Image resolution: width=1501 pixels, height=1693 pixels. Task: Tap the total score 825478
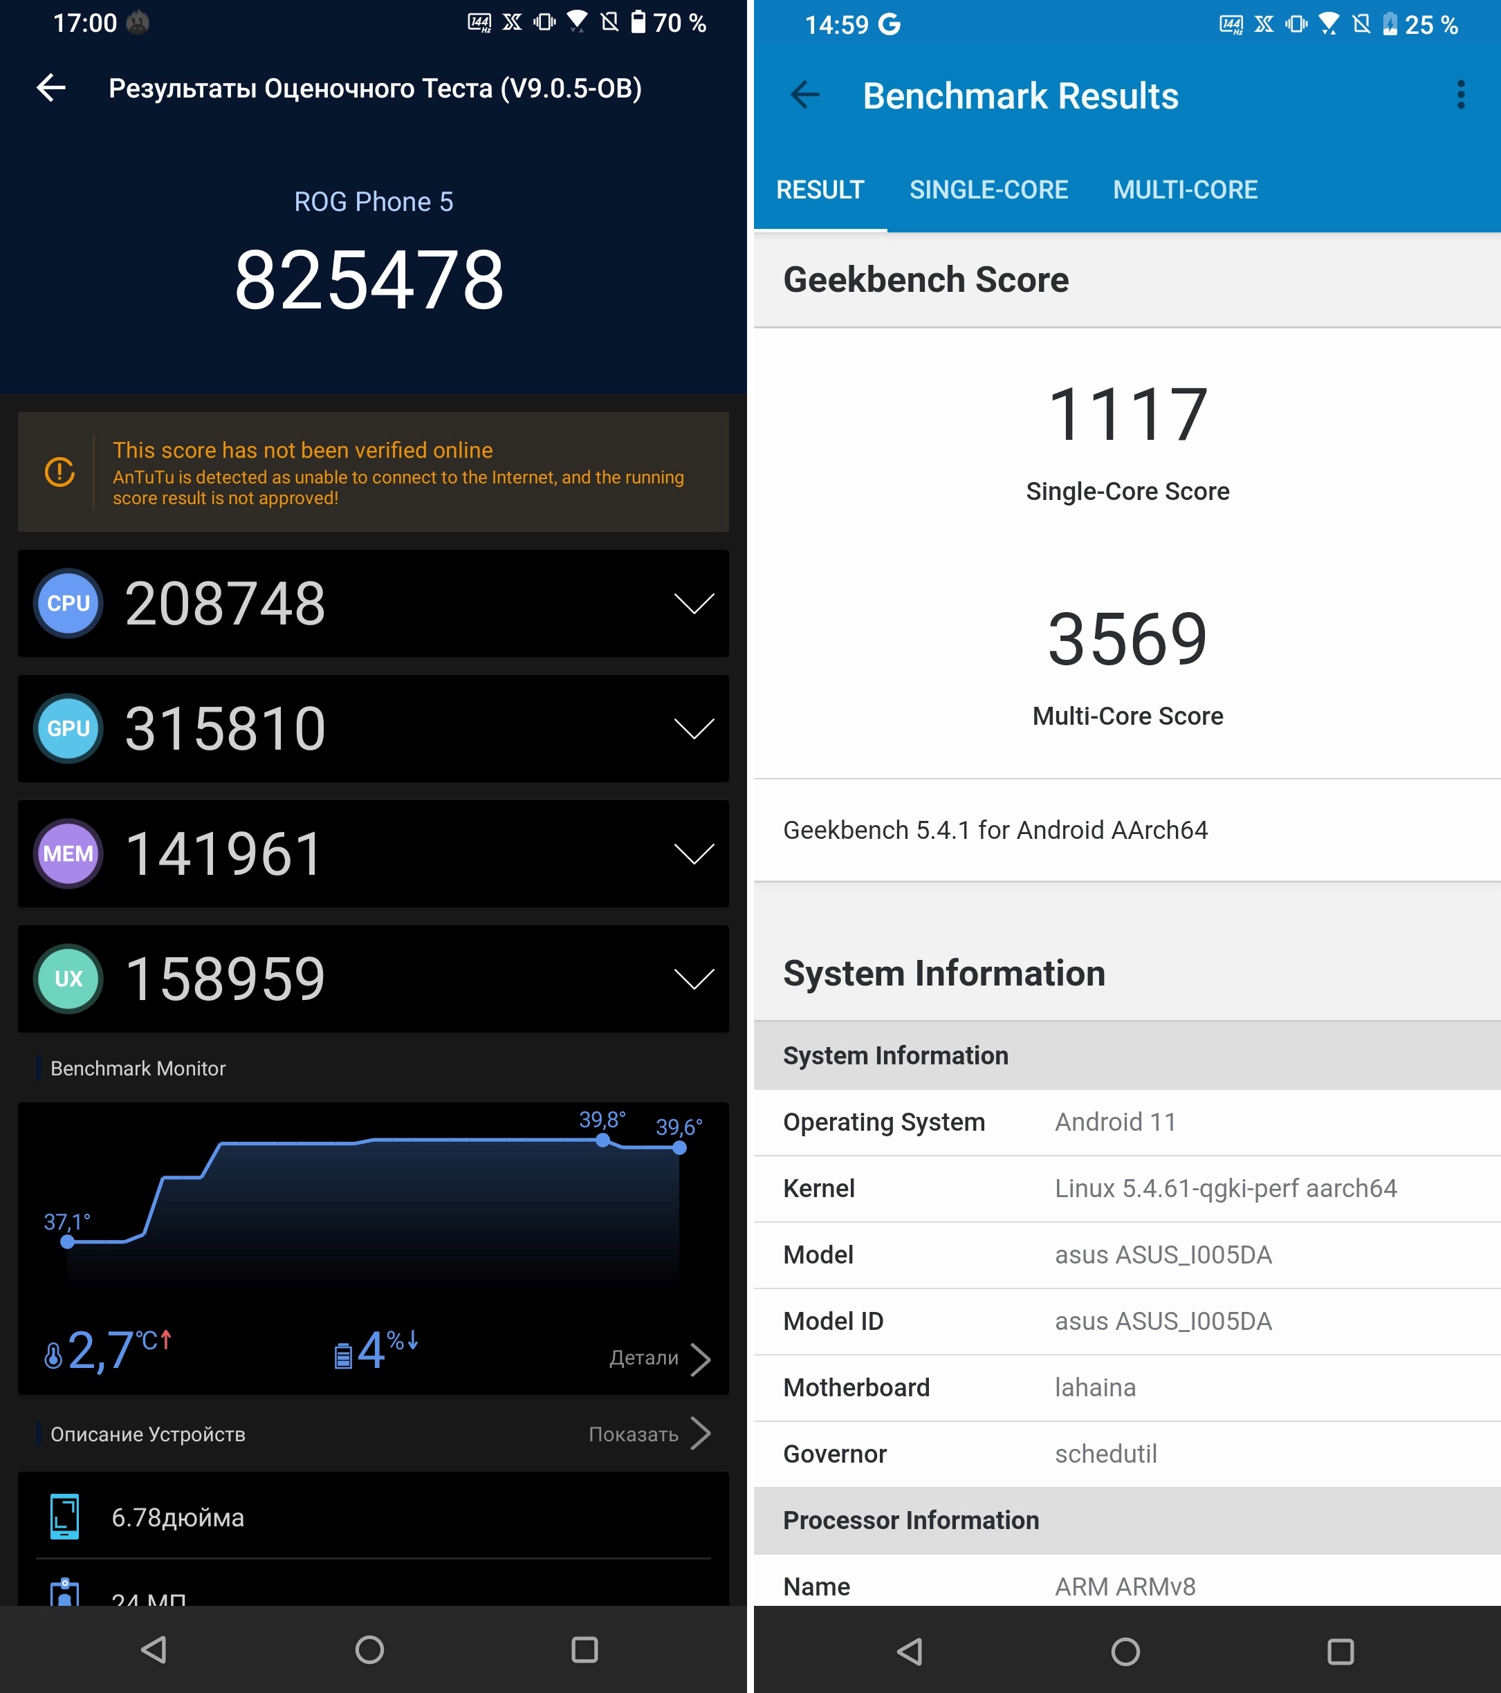pyautogui.click(x=369, y=280)
